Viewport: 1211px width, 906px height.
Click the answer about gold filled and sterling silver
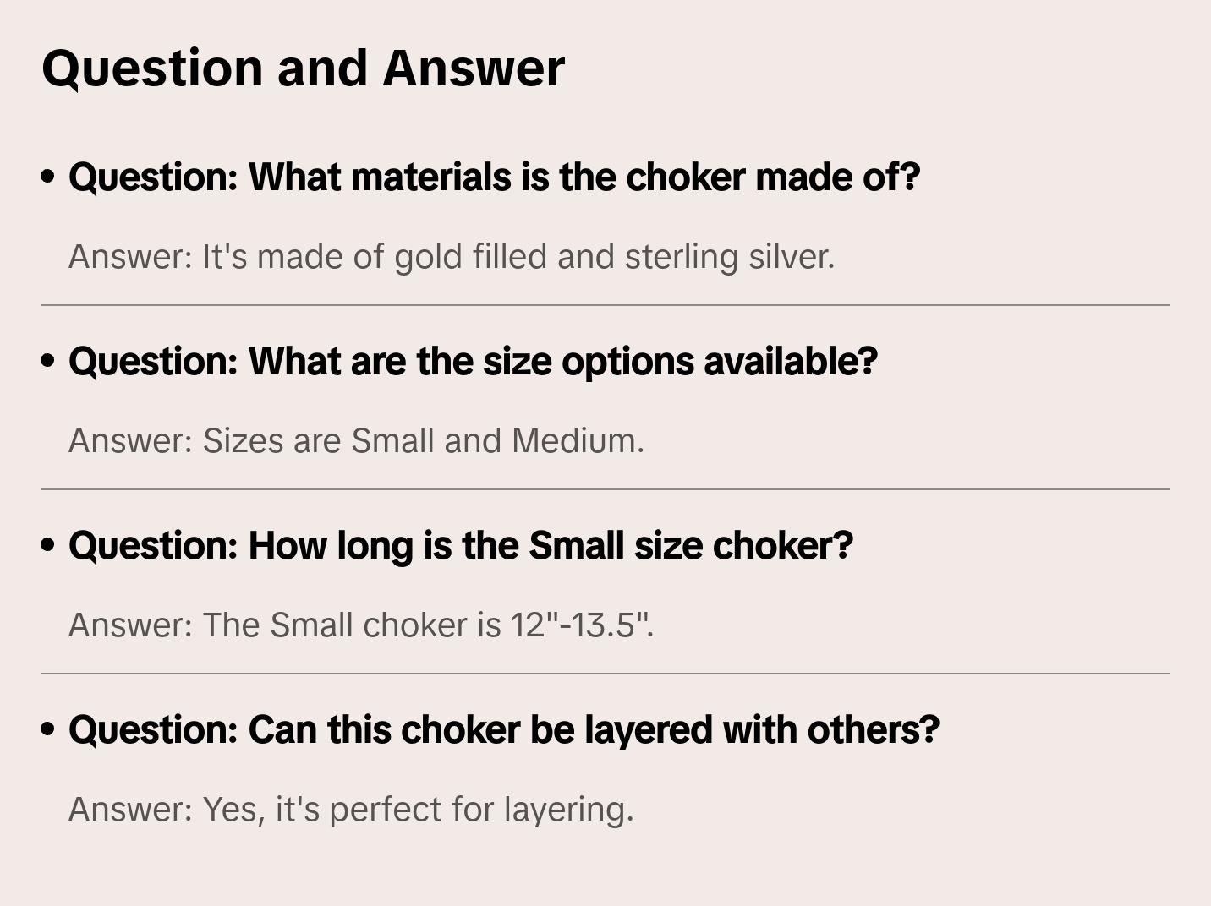click(x=451, y=257)
